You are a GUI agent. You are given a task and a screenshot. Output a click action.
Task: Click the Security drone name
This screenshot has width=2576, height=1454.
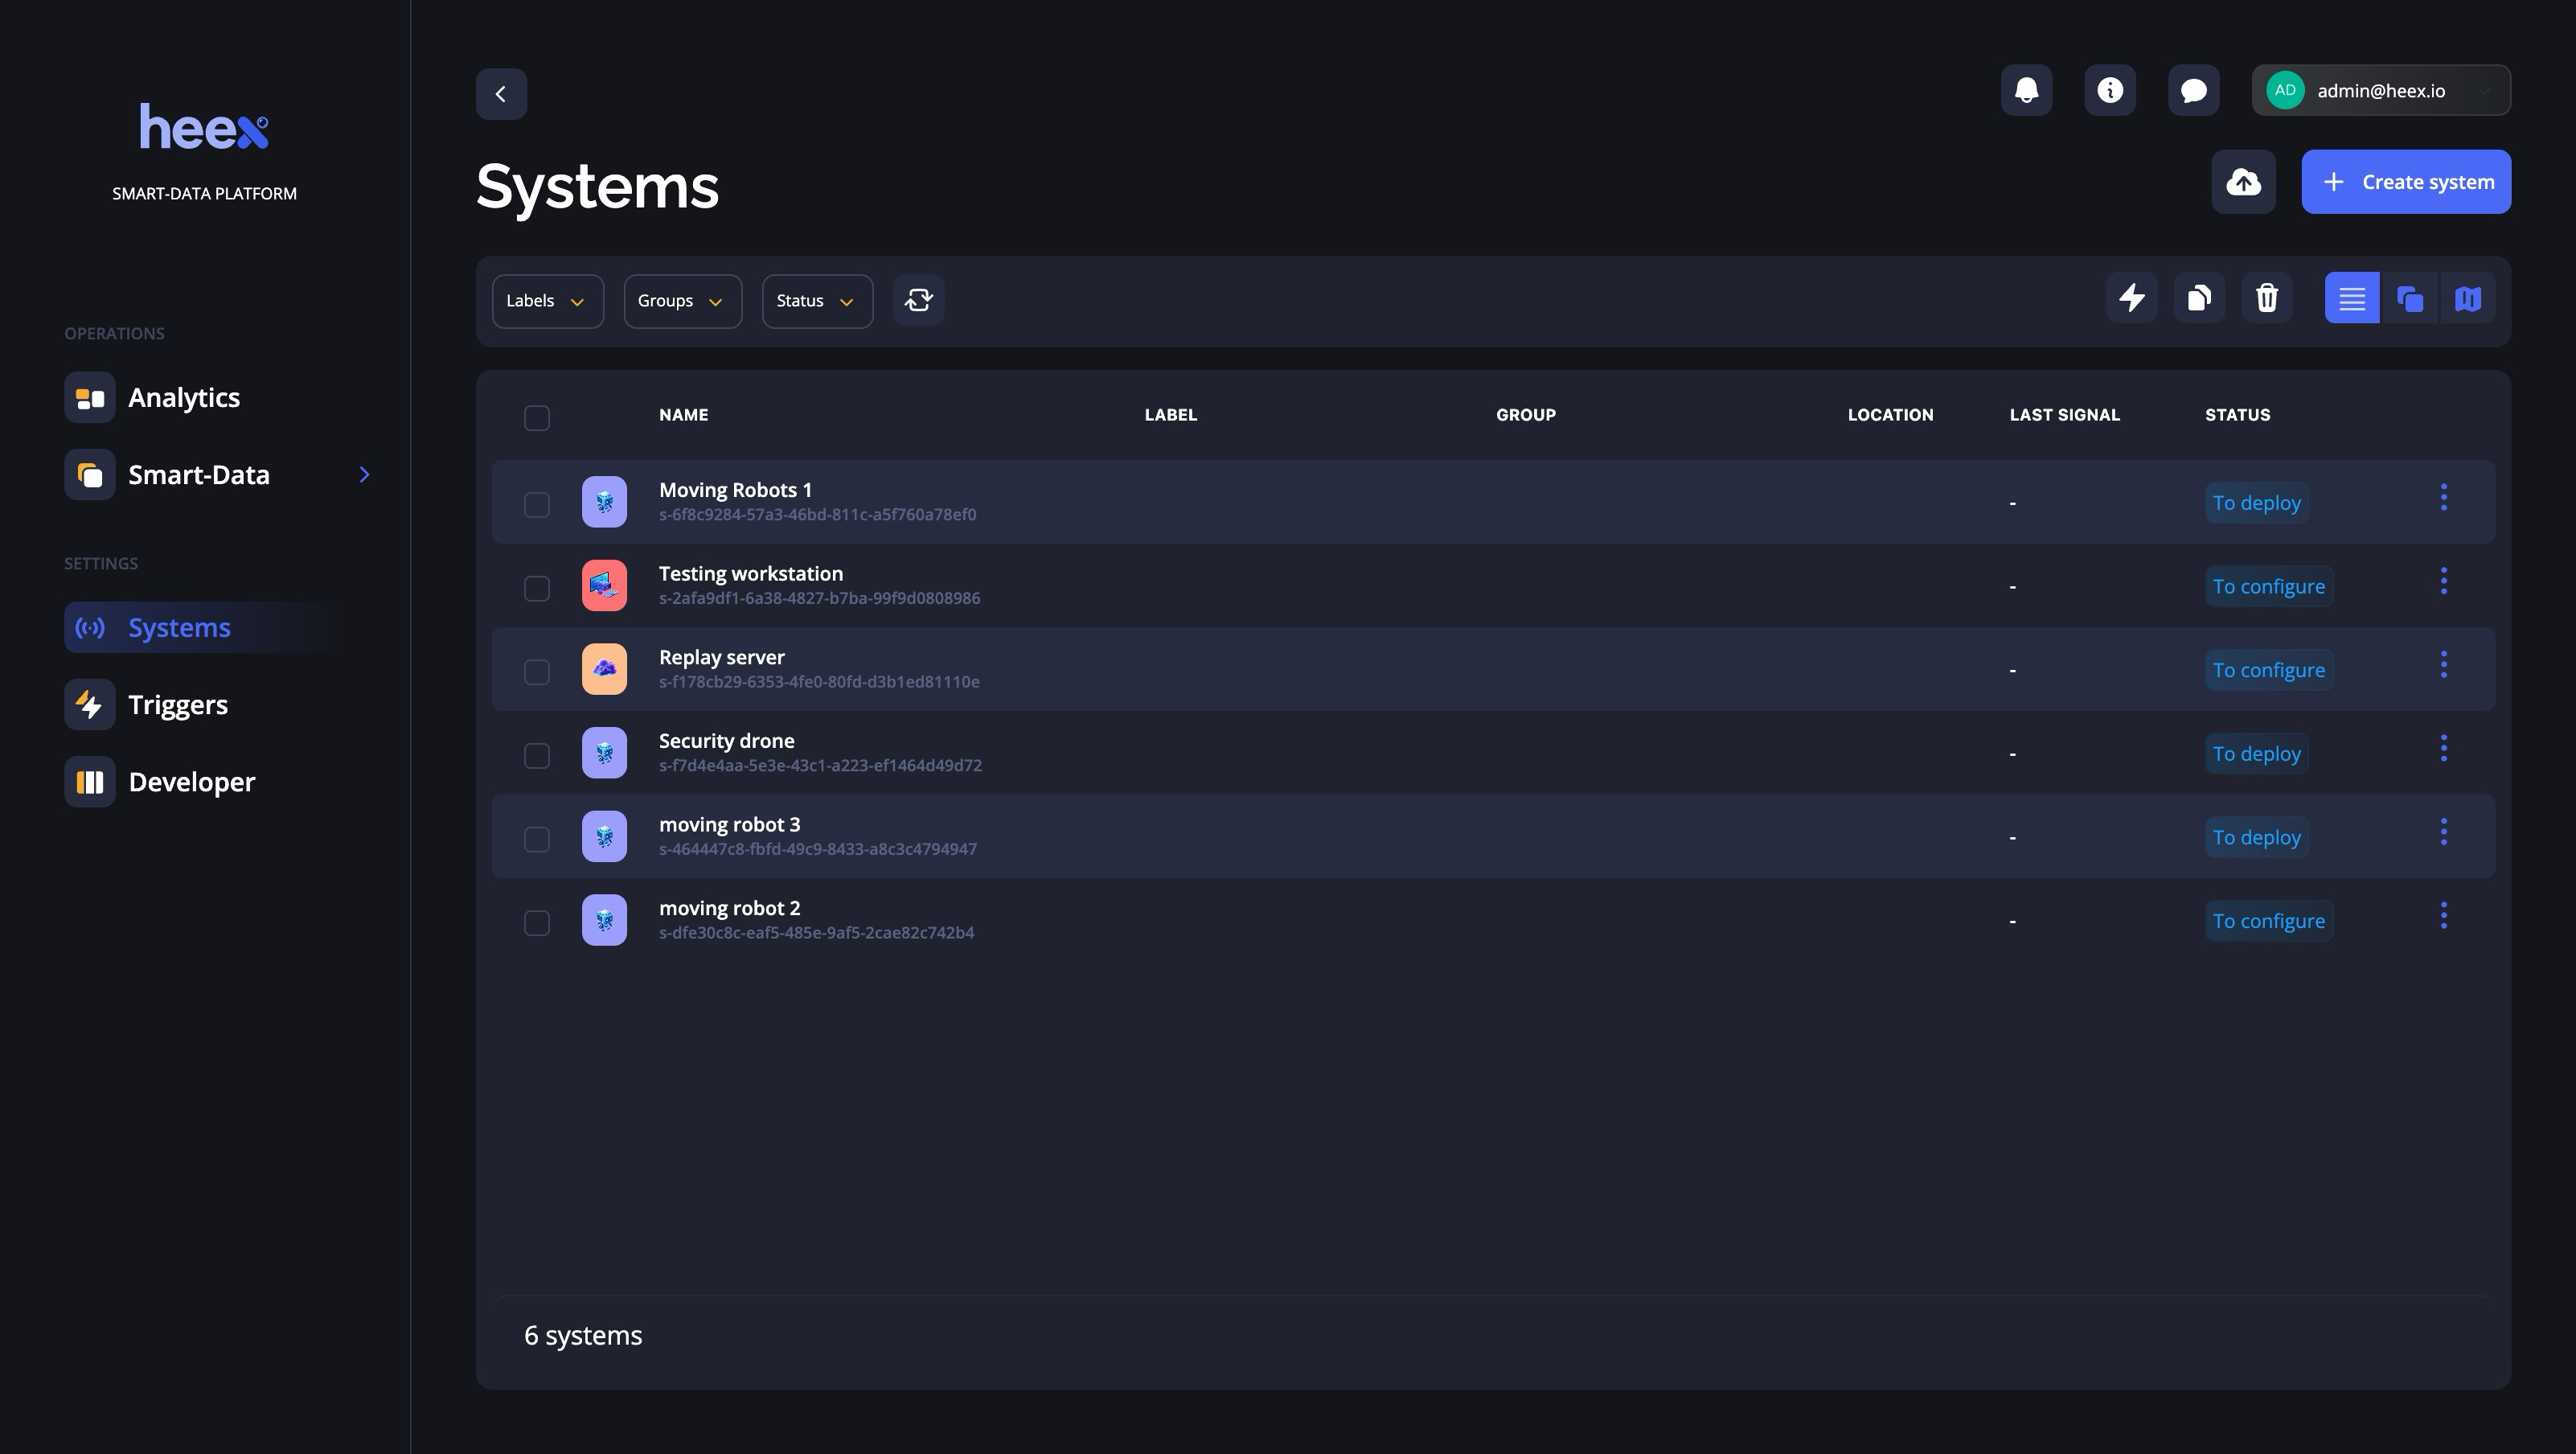click(726, 741)
